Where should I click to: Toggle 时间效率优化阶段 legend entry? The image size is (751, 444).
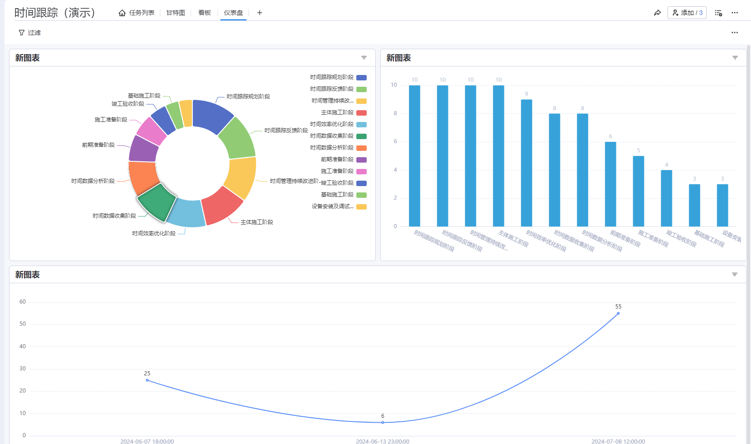pyautogui.click(x=338, y=124)
